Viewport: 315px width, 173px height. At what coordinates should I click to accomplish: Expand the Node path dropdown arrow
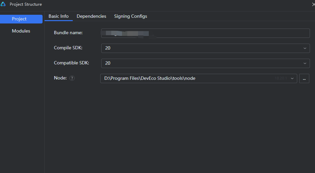[292, 78]
